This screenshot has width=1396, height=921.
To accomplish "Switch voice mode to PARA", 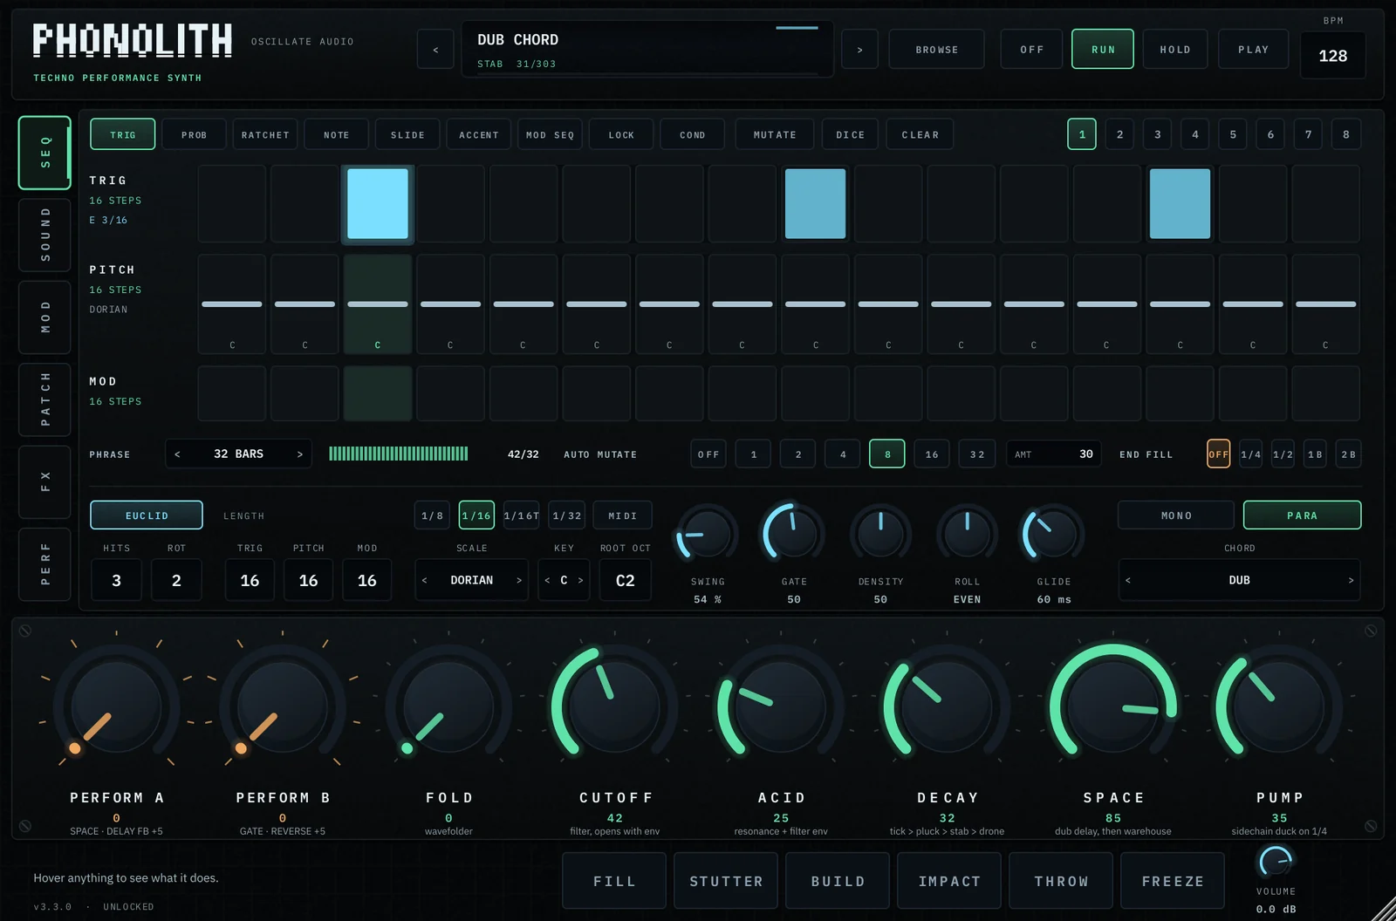I will pos(1302,515).
